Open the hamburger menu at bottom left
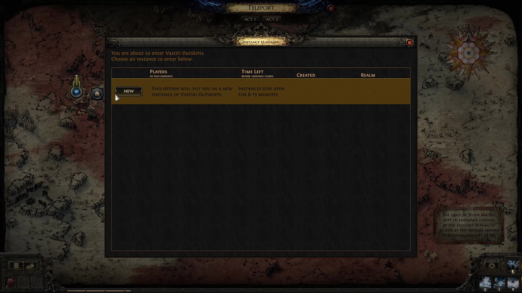This screenshot has width=522, height=293. (x=16, y=266)
